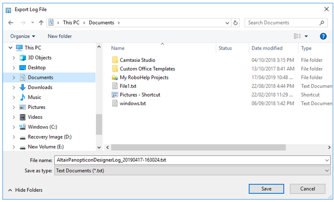334x202 pixels.
Task: Click the New folder button
Action: tap(60, 36)
